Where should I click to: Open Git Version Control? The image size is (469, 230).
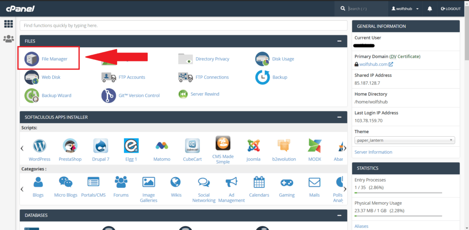pos(109,96)
